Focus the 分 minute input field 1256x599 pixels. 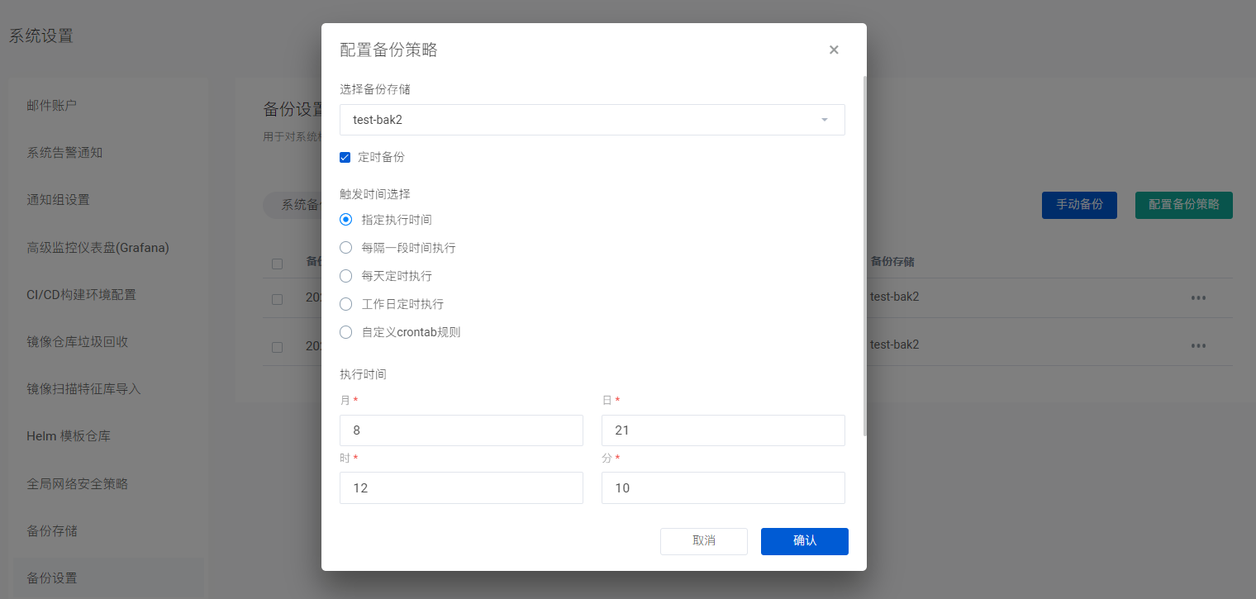pos(723,487)
